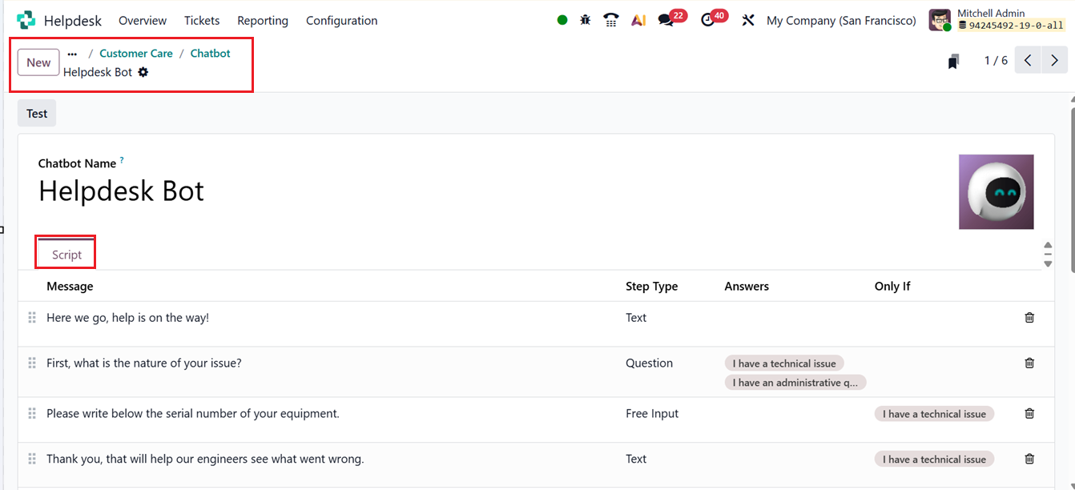Open the gear actions menu beside Helpdesk Bot
1075x490 pixels.
(x=143, y=72)
